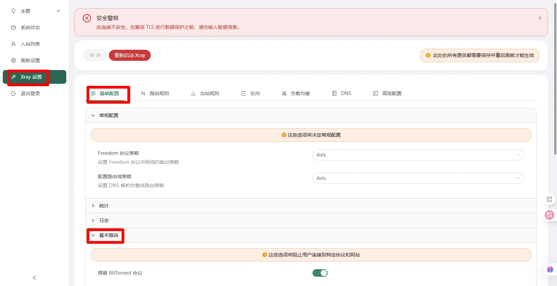Collapse the sidebar with the left arrow
This screenshot has width=557, height=286.
click(34, 278)
